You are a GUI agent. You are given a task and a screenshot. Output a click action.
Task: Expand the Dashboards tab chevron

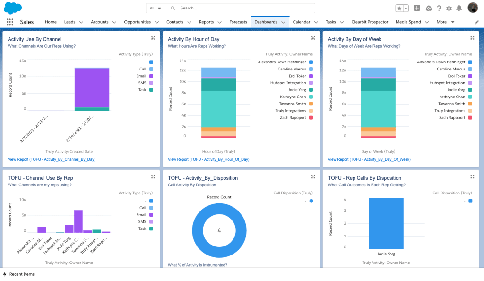pos(283,22)
